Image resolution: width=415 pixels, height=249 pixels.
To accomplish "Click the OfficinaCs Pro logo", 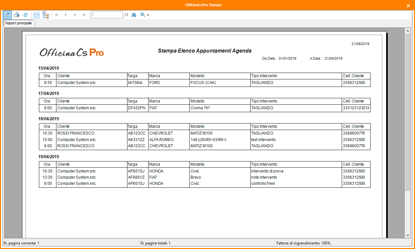I will click(x=72, y=52).
